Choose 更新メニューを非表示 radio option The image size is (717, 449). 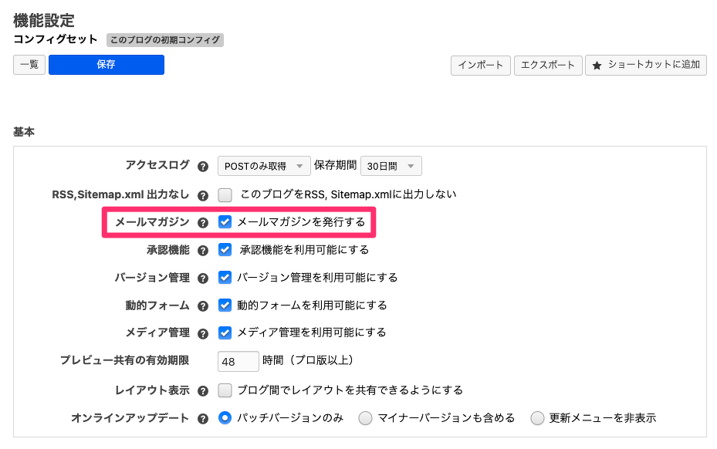tap(538, 418)
